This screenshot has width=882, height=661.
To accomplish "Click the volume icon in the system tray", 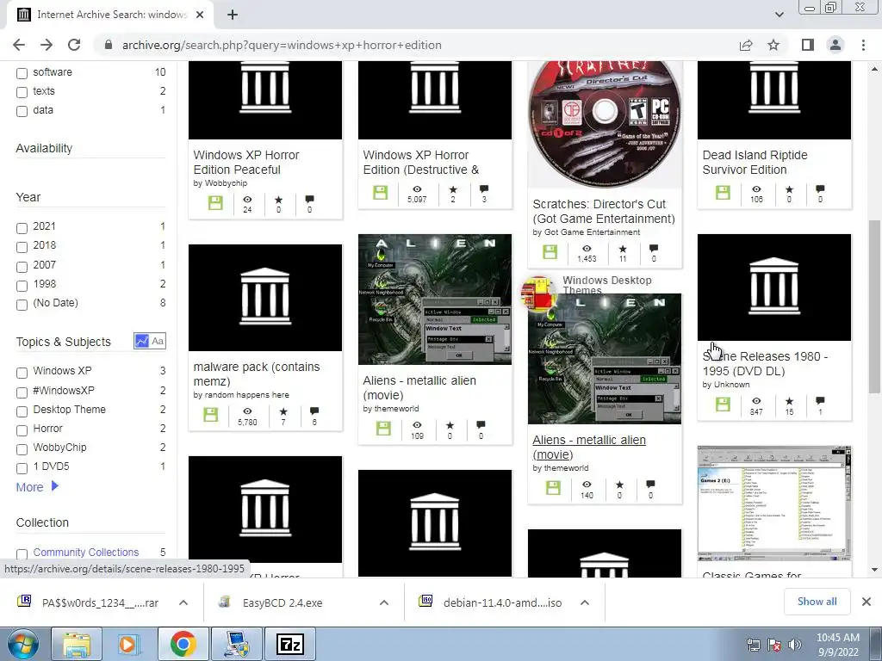I will (x=795, y=645).
